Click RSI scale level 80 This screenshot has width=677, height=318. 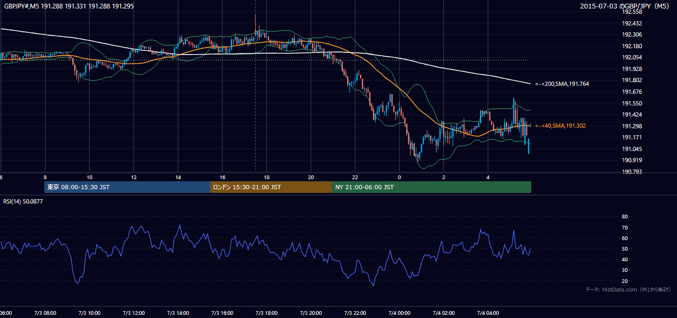(625, 217)
